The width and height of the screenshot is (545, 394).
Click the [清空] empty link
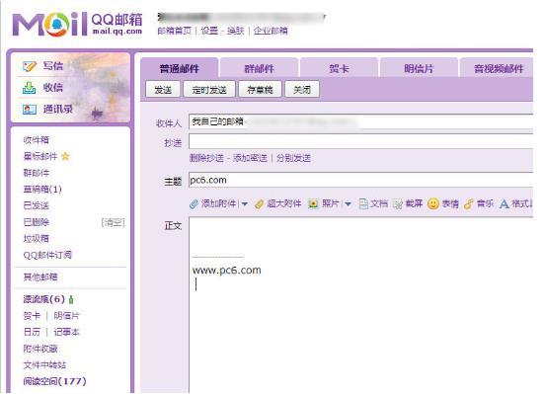click(113, 222)
